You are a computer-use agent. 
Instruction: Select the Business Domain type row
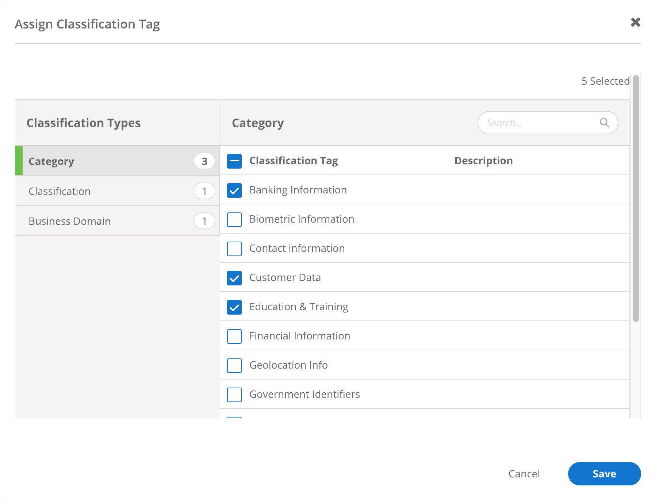point(117,221)
